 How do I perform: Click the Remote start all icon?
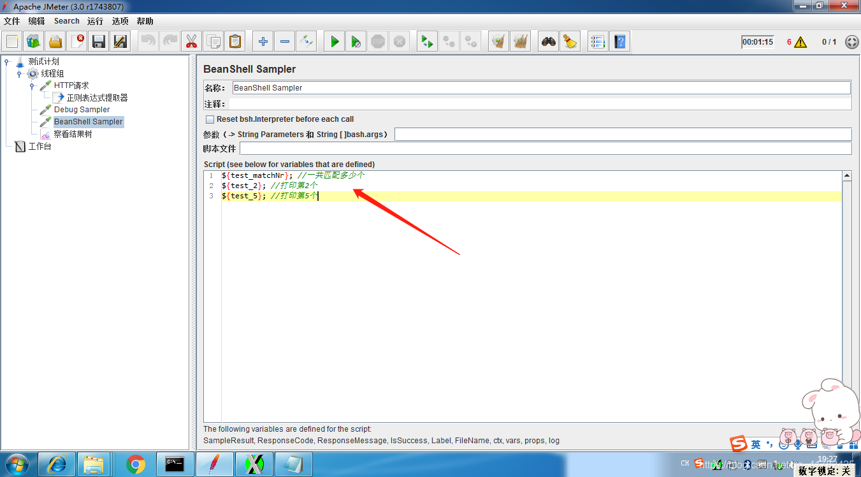(428, 42)
